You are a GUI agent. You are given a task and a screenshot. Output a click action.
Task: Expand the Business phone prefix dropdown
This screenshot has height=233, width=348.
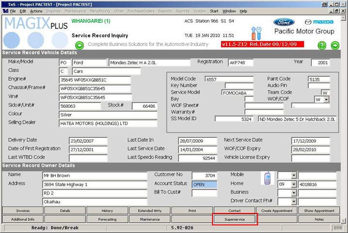coord(294,193)
